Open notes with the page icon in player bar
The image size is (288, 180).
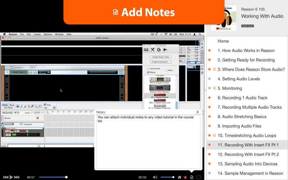[192, 177]
